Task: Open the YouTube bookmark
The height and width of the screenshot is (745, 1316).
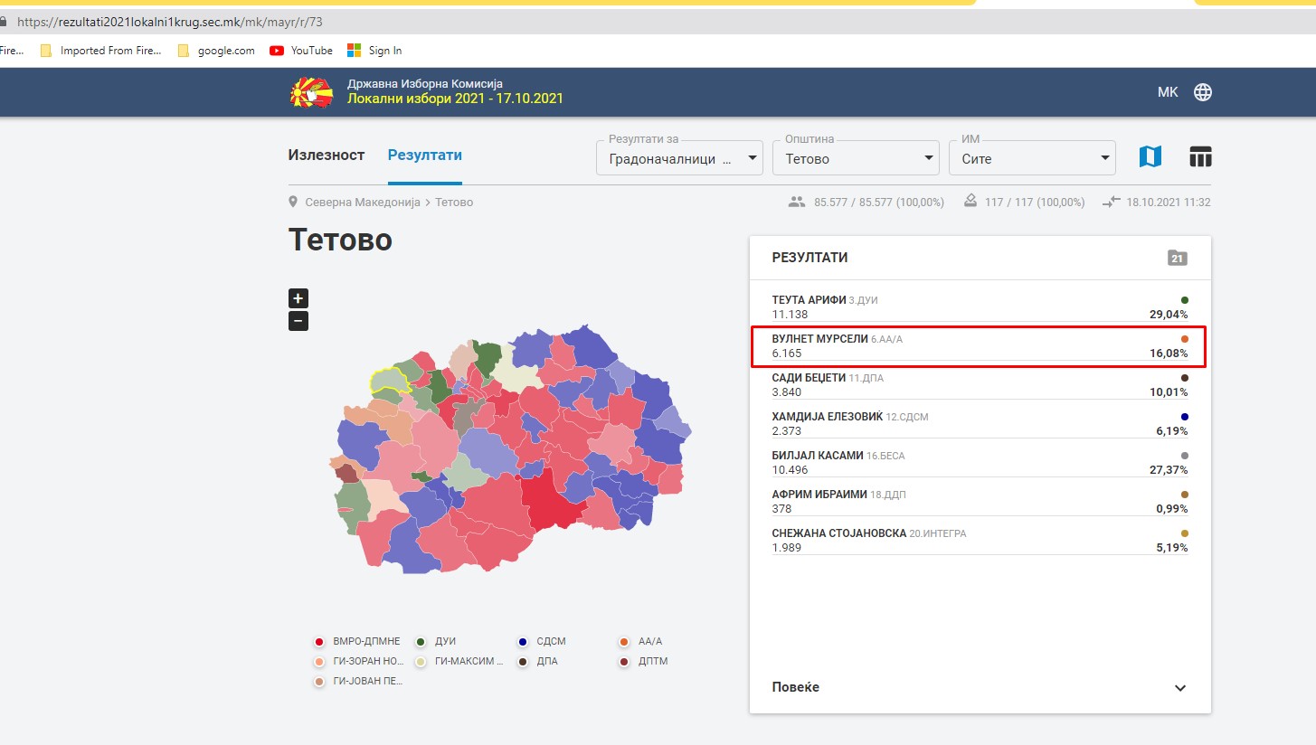Action: (301, 51)
